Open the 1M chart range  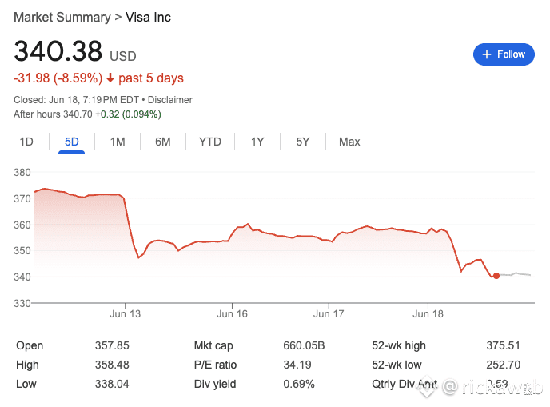click(118, 142)
